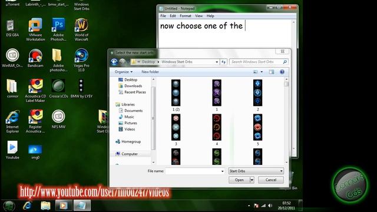
Task: Click the Open button
Action: coord(239,180)
